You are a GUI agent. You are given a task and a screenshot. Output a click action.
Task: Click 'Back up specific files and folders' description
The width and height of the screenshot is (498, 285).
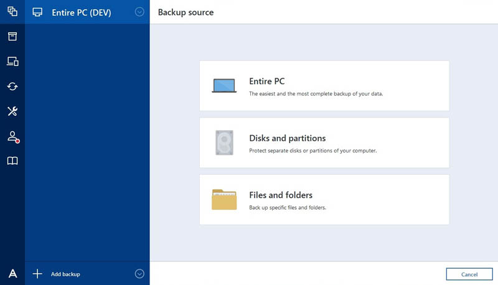pyautogui.click(x=288, y=207)
